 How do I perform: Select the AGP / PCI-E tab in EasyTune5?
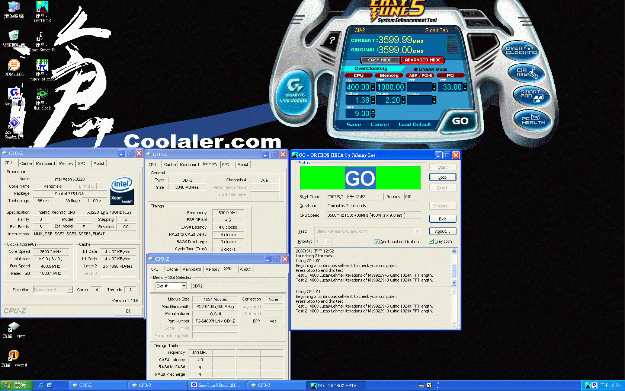pyautogui.click(x=421, y=75)
